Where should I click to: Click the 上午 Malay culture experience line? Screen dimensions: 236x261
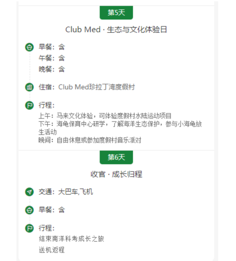point(105,116)
